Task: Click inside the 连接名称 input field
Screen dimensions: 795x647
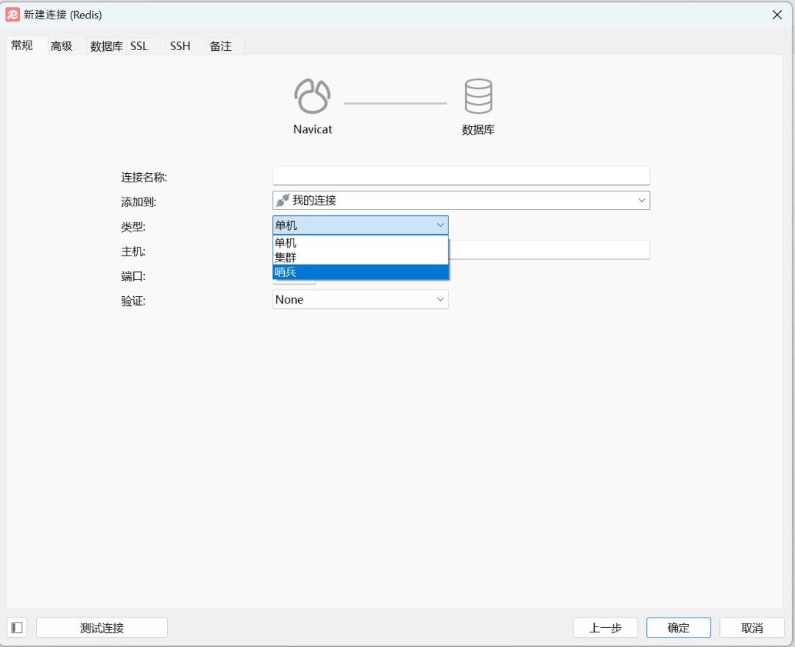Action: [x=461, y=175]
